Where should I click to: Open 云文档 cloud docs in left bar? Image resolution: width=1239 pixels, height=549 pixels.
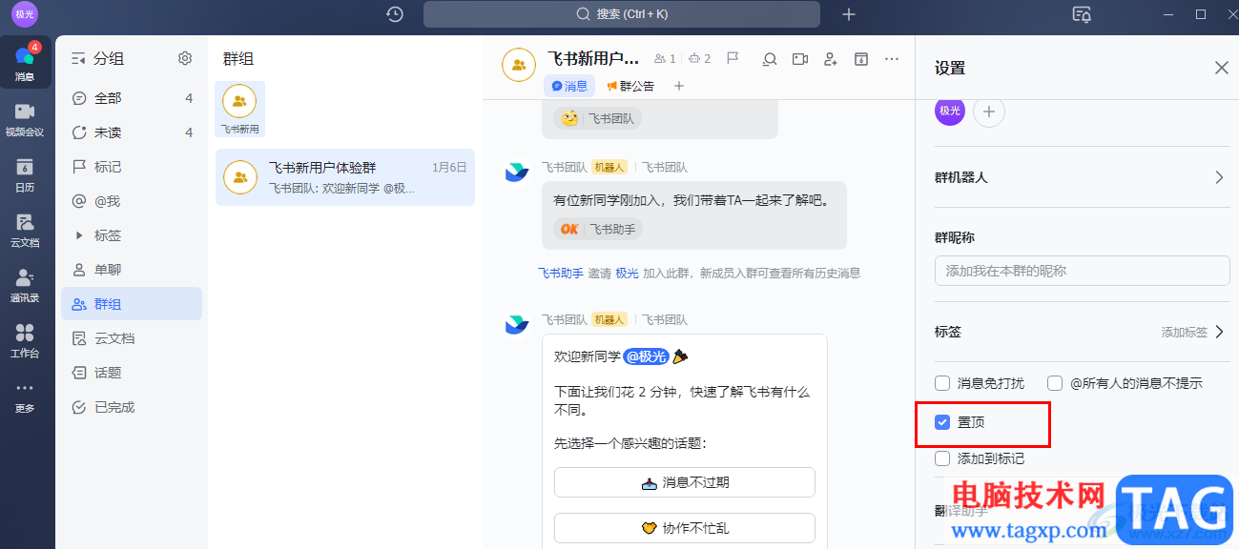pos(25,230)
